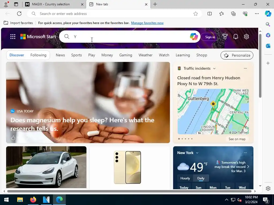Viewport: 274px width, 205px height.
Task: Refresh the current page
Action: (19, 14)
